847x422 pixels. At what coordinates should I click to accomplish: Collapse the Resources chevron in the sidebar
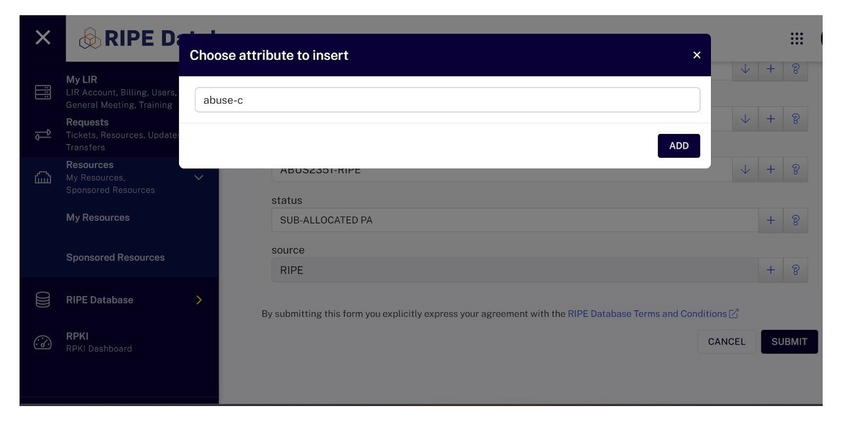click(x=199, y=177)
